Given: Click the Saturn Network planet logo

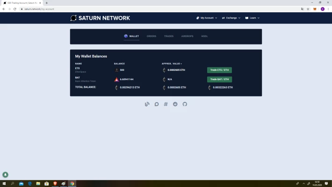Looking at the screenshot, I should pos(73,18).
